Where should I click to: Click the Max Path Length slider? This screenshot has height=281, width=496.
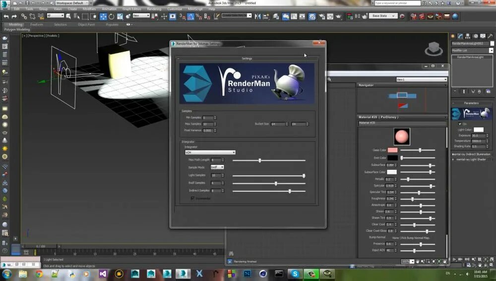click(269, 161)
